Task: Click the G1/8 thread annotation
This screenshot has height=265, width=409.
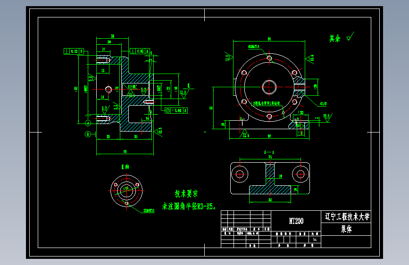Action: coord(323,104)
